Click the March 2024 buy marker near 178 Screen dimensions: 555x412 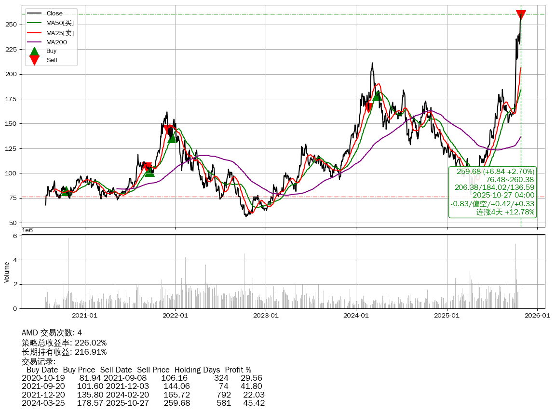pos(378,96)
